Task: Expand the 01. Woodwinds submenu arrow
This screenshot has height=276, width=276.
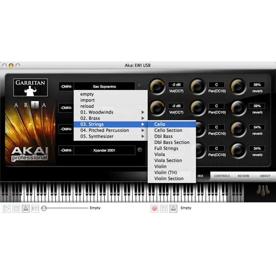Action: [x=143, y=112]
